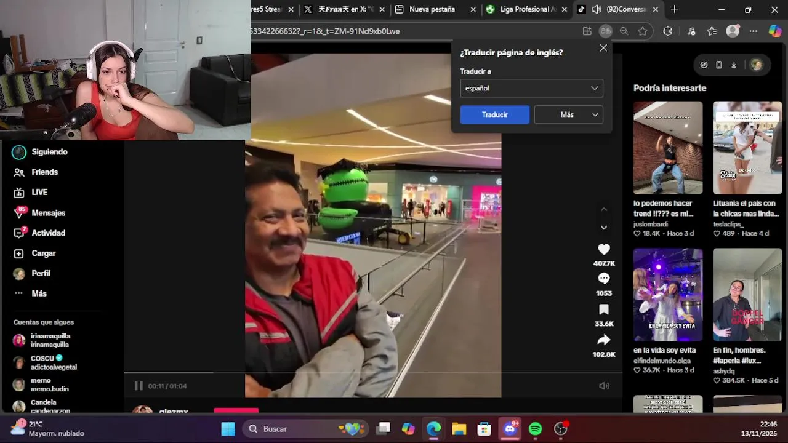Open Perfil in the TikTok sidebar
Image resolution: width=788 pixels, height=443 pixels.
32,274
